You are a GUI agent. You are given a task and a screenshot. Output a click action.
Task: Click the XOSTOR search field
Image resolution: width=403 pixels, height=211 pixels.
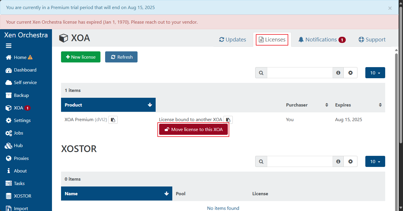tap(300, 161)
